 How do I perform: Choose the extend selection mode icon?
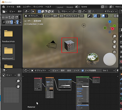point(43,11)
